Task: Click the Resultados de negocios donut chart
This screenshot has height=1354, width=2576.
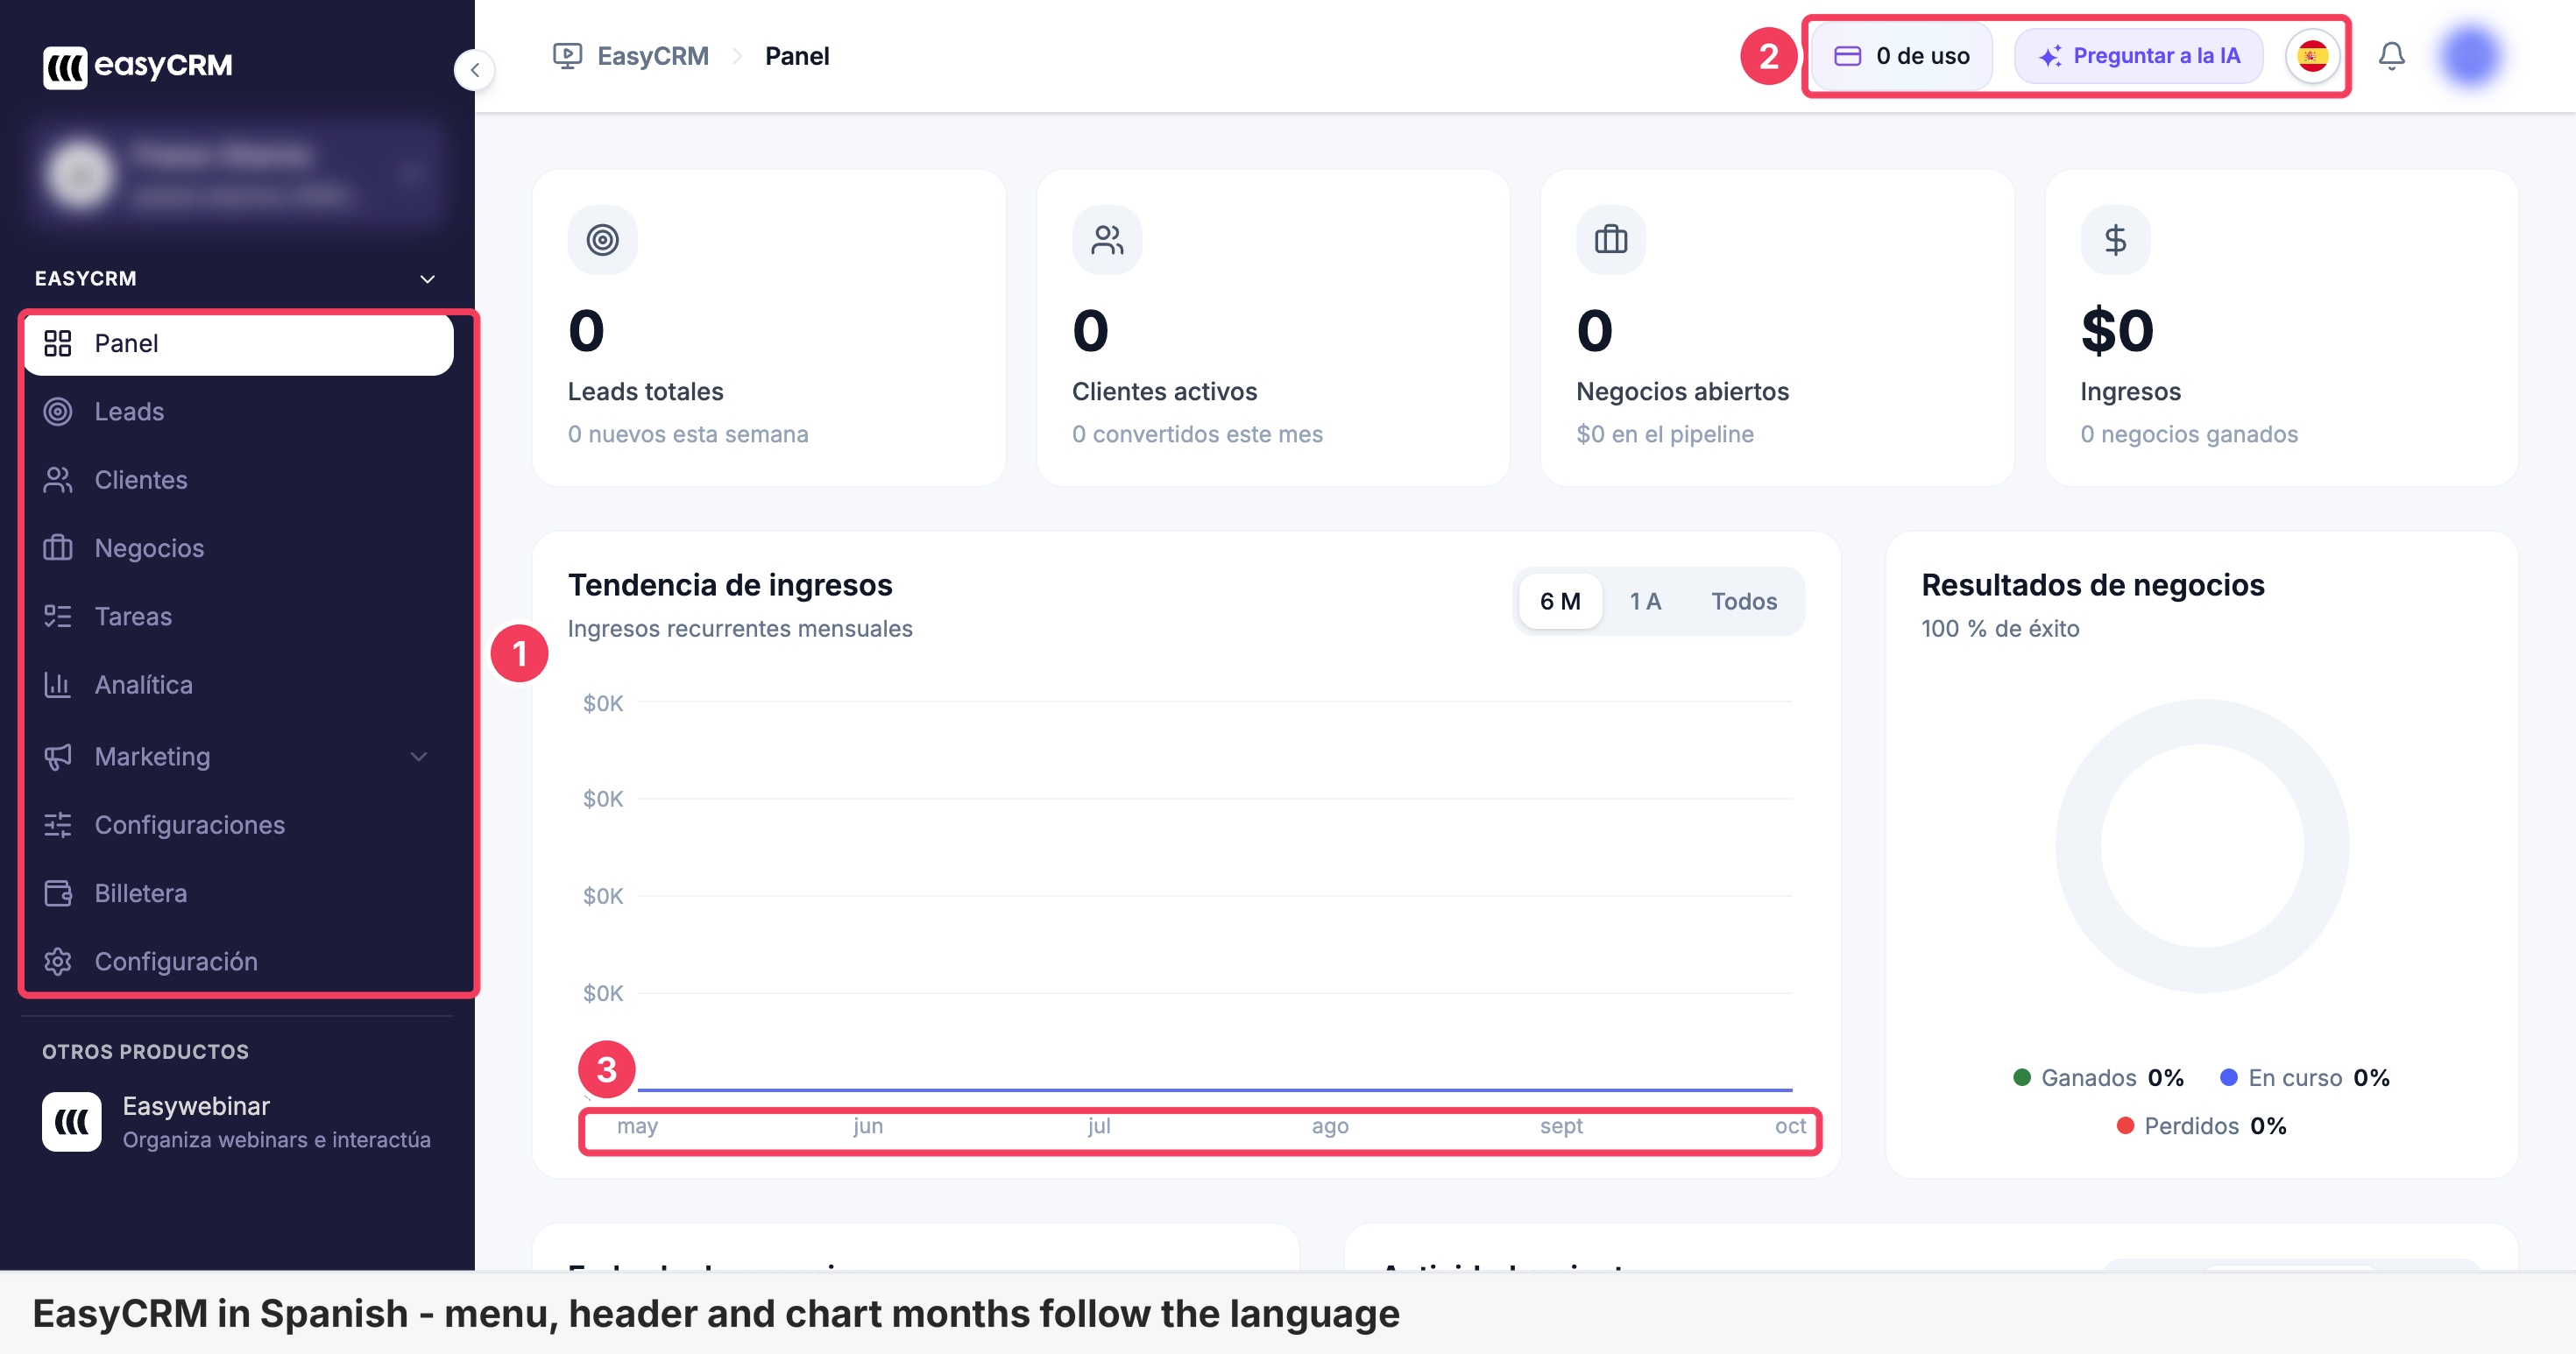Action: 2202,845
